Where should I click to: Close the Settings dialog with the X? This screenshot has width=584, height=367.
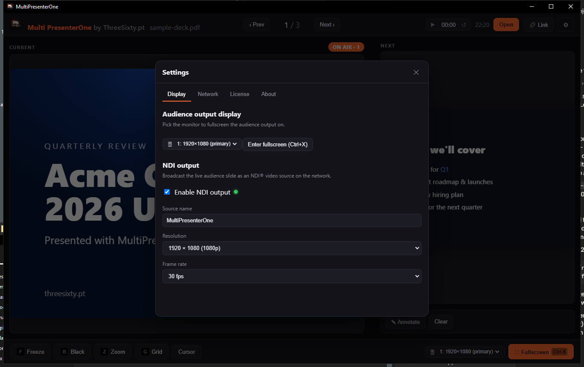tap(416, 72)
